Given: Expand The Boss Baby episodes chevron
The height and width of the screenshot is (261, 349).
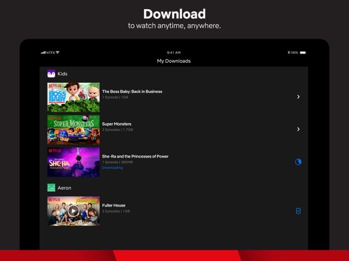Looking at the screenshot, I should point(298,97).
